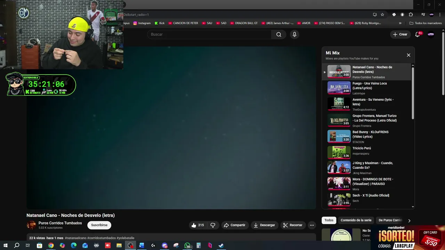The width and height of the screenshot is (445, 250).
Task: Select the De Puros Corridos chip
Action: [x=390, y=220]
